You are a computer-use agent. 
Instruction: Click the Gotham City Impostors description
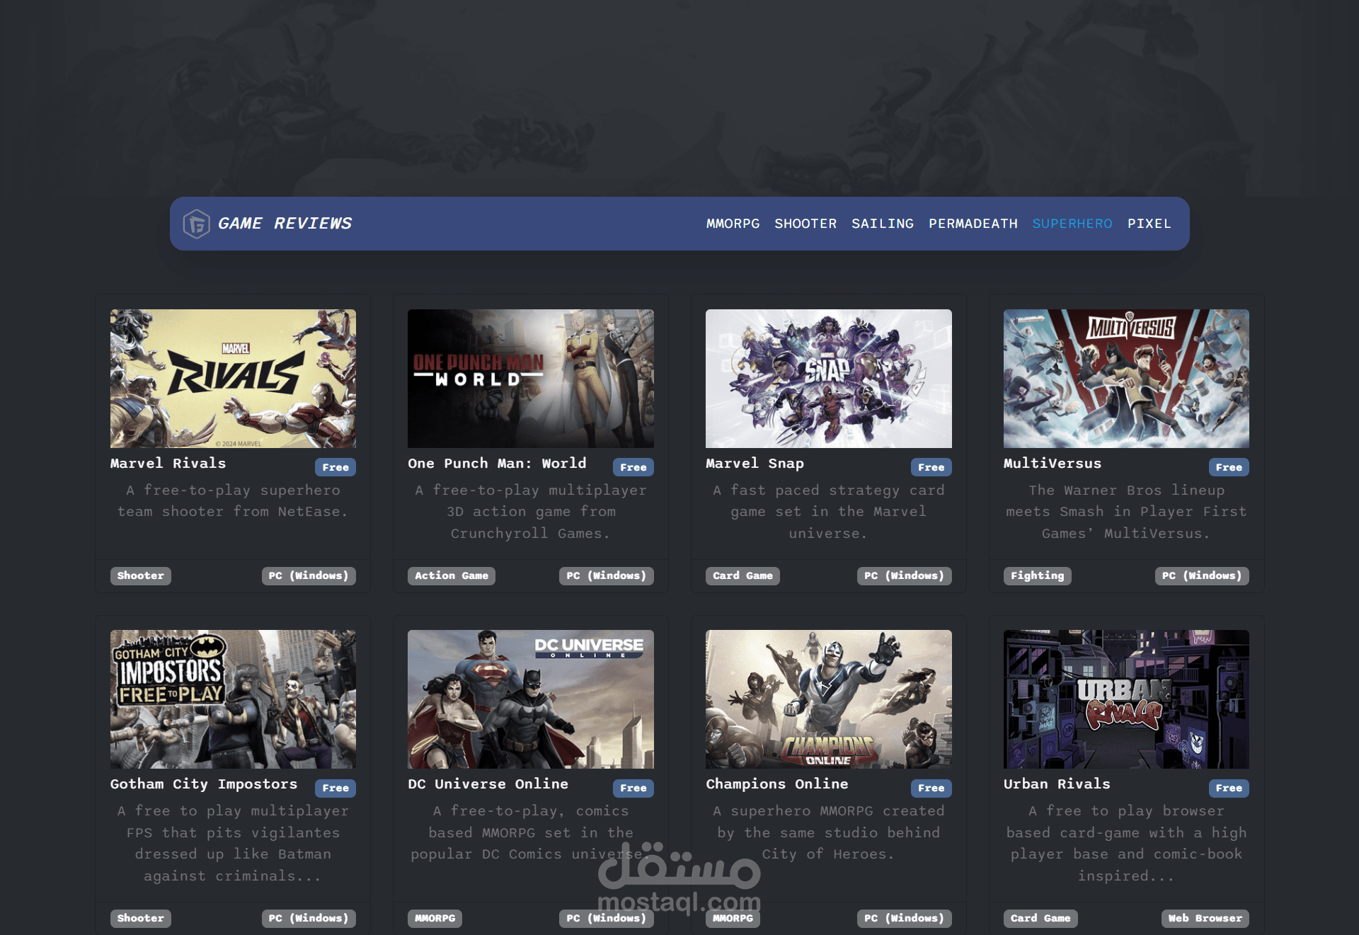(x=233, y=844)
